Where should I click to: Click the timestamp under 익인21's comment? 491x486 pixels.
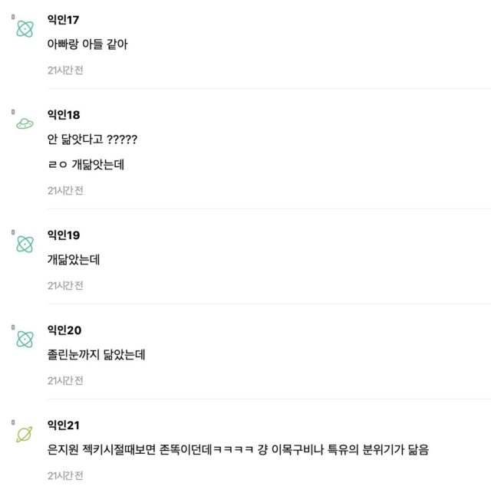pyautogui.click(x=65, y=475)
